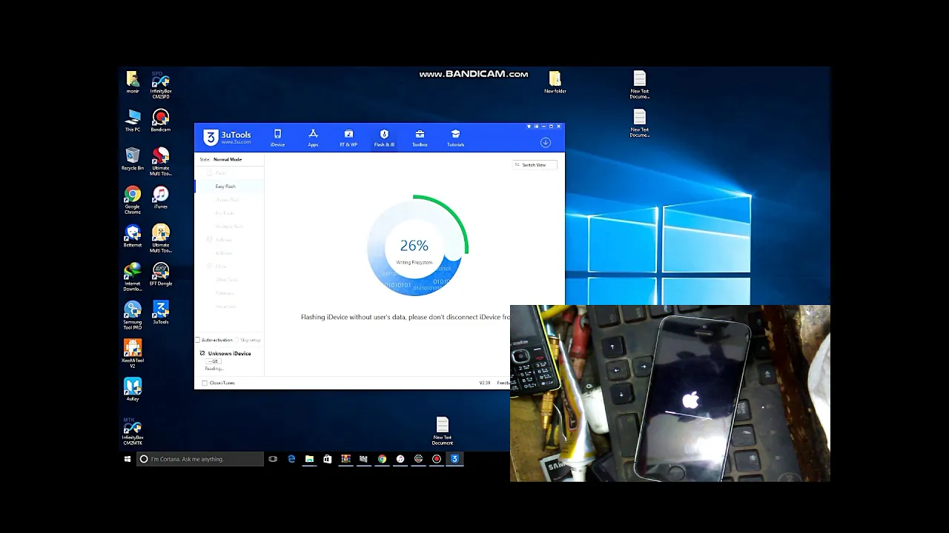Select Easy Flash in the sidebar
949x533 pixels.
225,187
